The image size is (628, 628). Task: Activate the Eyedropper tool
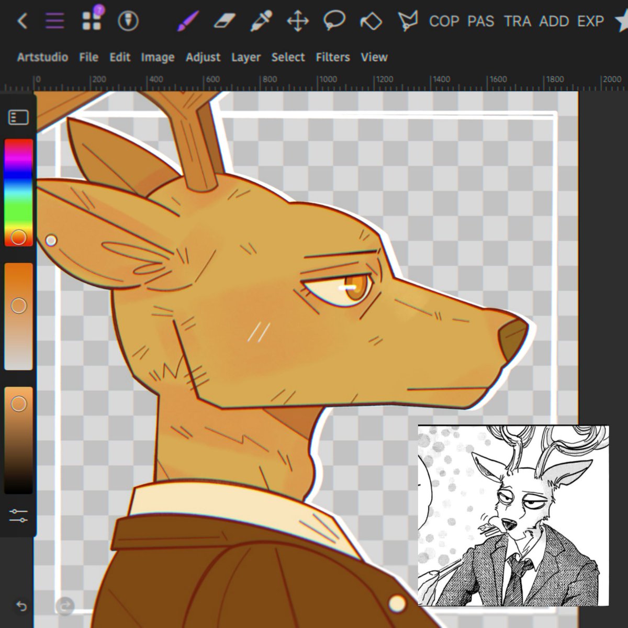(260, 21)
